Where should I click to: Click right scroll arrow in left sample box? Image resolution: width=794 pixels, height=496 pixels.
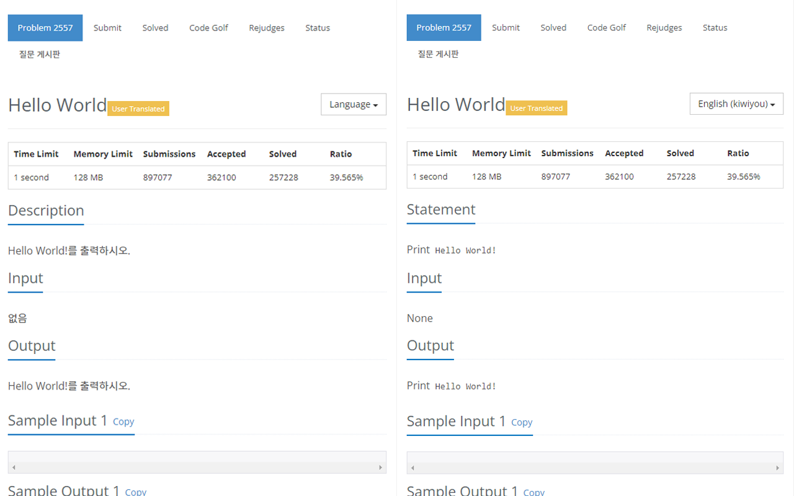click(x=380, y=467)
